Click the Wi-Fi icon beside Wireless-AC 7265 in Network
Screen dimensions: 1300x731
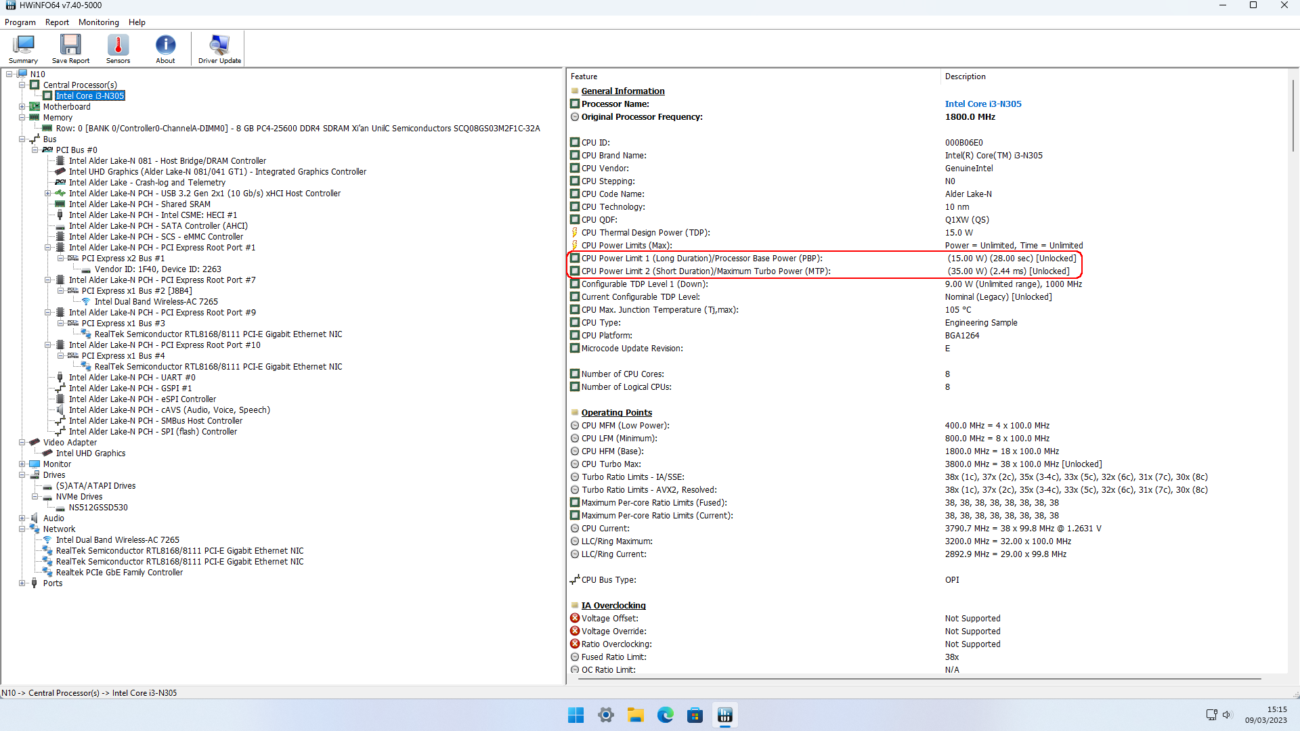[47, 540]
